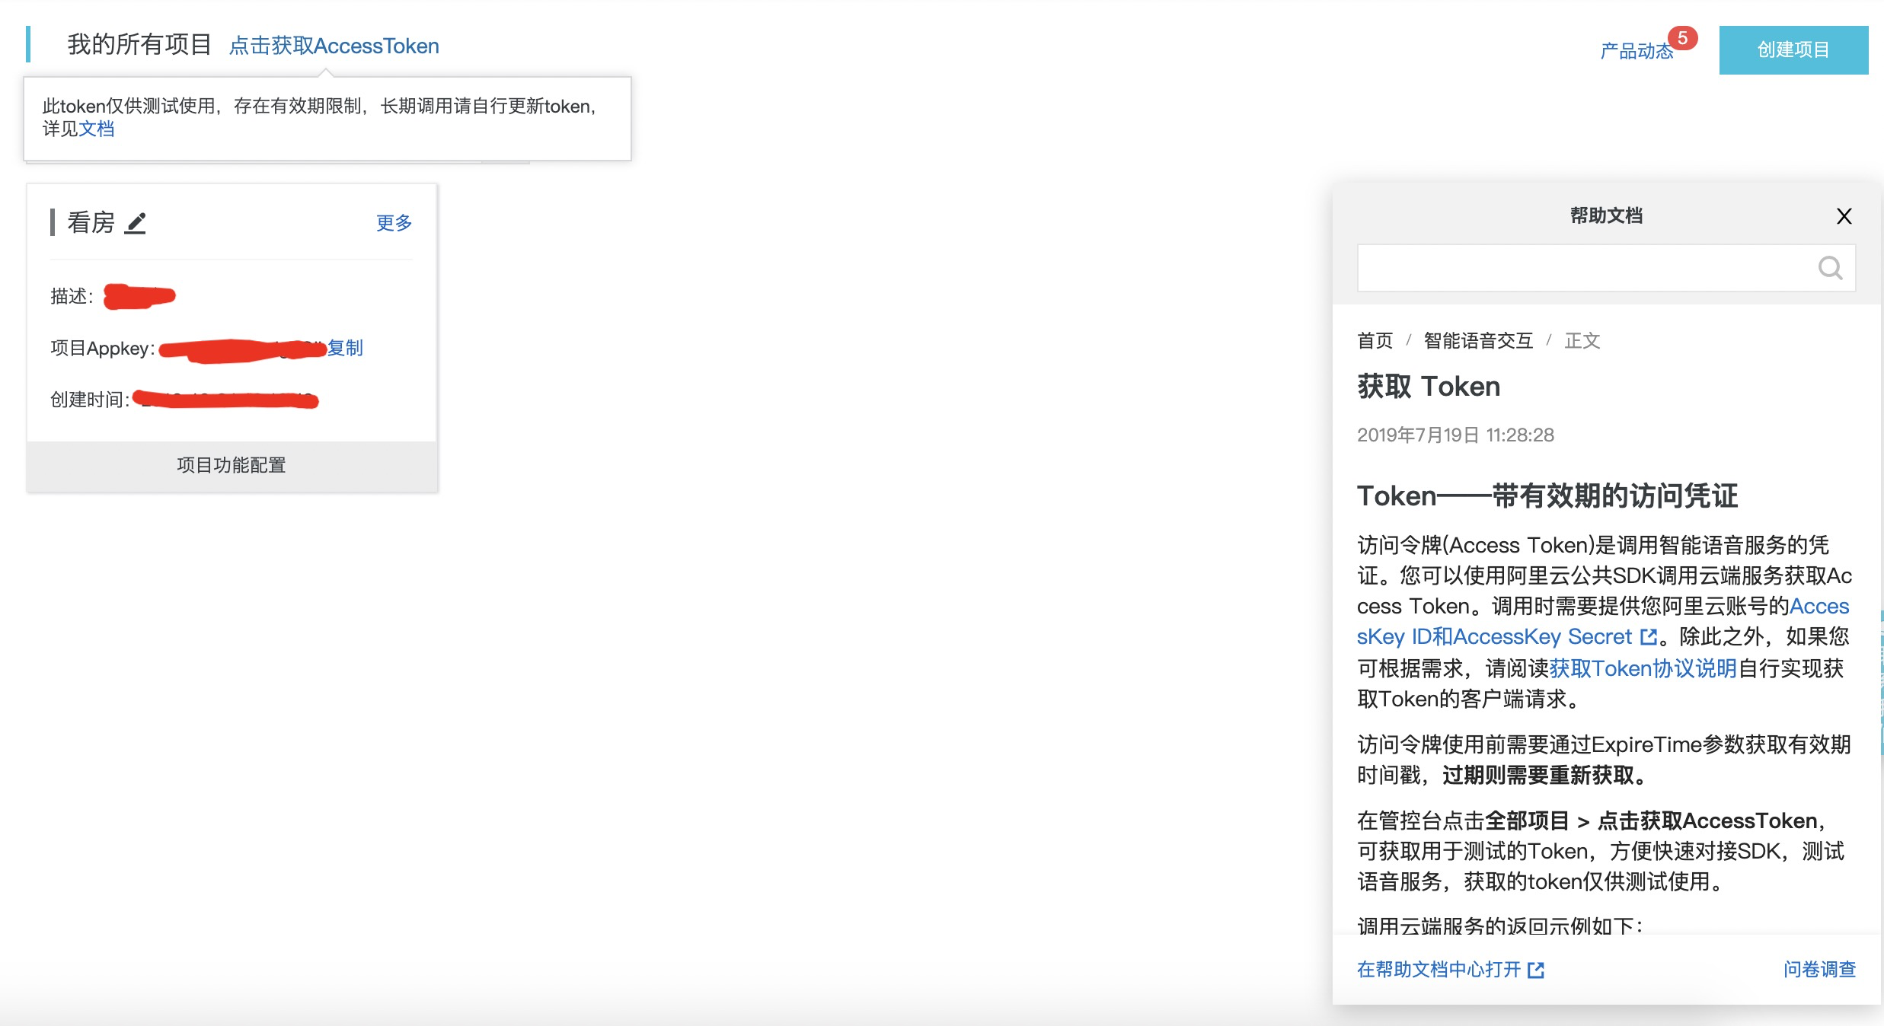This screenshot has height=1026, width=1884.
Task: Click the red notification badge showing 5
Action: coord(1682,38)
